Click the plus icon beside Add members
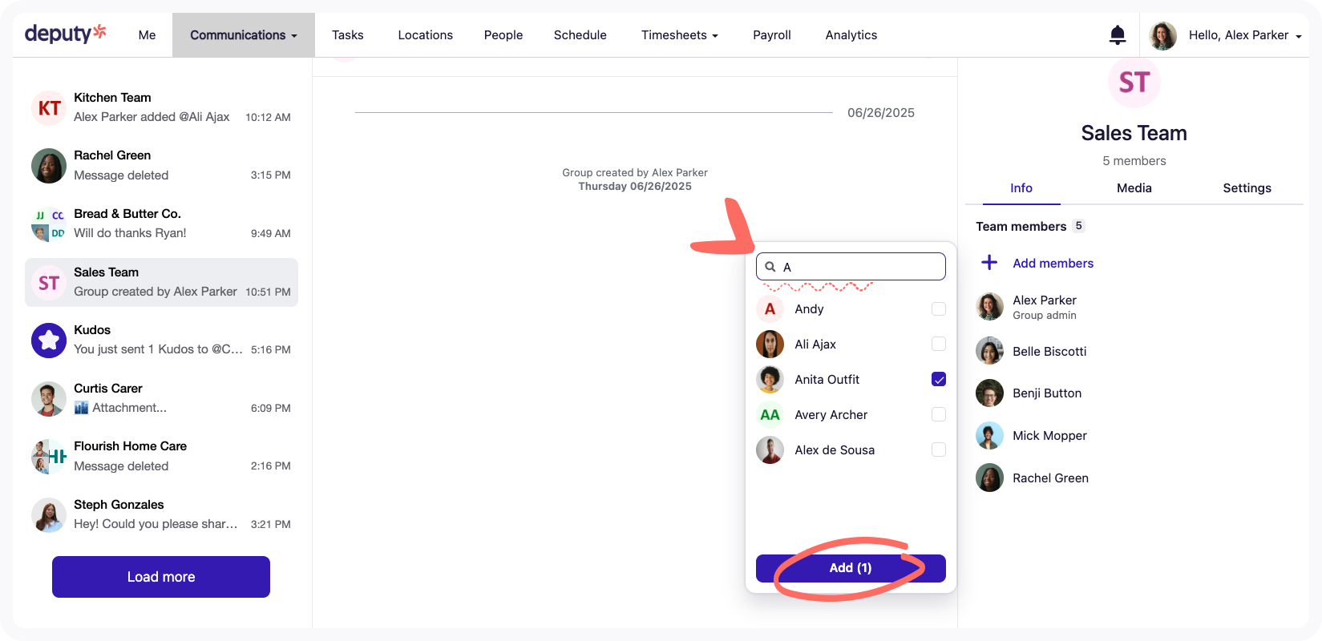This screenshot has width=1322, height=641. [989, 263]
